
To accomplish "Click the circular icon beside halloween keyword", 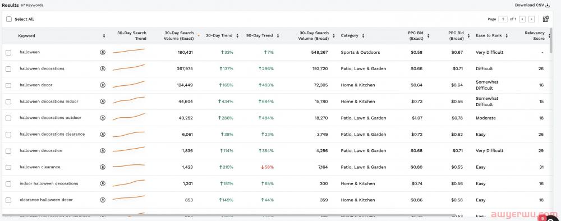I will coord(103,52).
